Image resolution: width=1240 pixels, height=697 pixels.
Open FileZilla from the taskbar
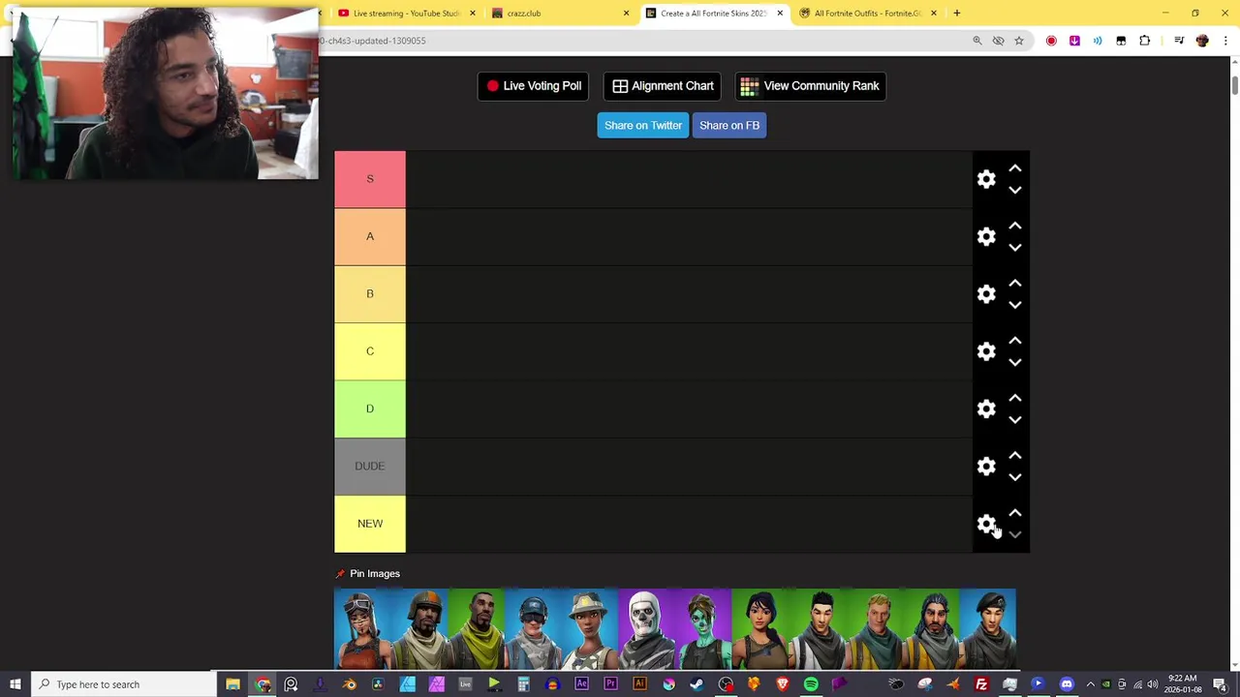click(x=981, y=684)
